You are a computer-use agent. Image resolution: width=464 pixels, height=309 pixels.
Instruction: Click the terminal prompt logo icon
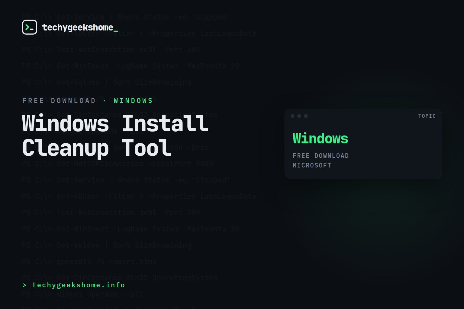tap(30, 27)
